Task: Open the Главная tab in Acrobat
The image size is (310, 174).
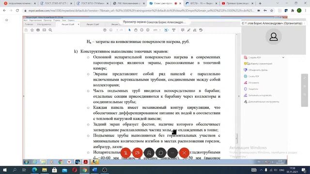Action: click(29, 24)
